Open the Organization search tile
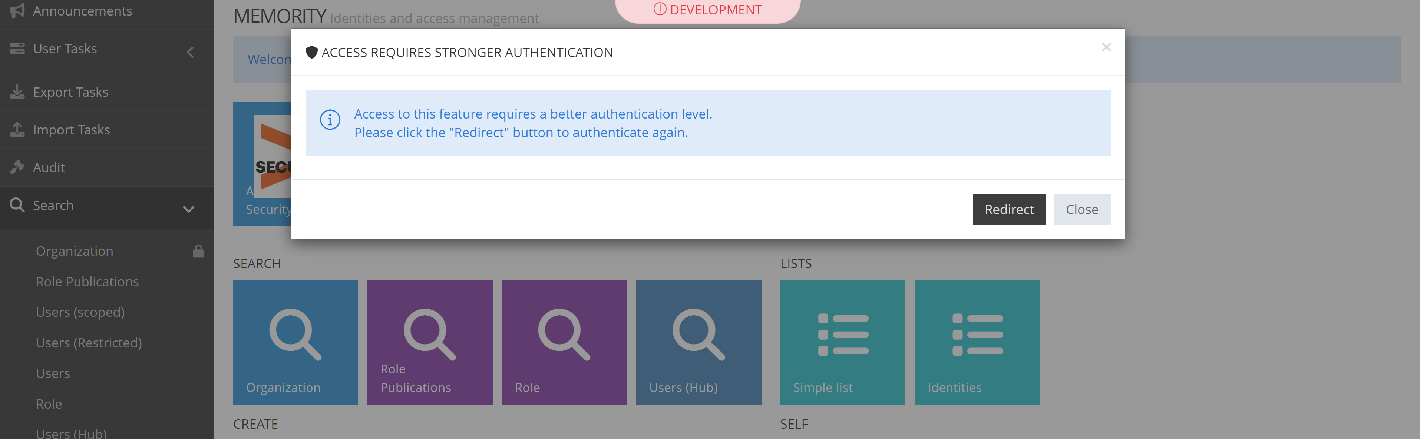The image size is (1420, 439). (295, 343)
